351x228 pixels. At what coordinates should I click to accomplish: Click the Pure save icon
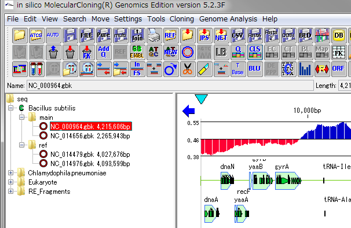(104, 35)
